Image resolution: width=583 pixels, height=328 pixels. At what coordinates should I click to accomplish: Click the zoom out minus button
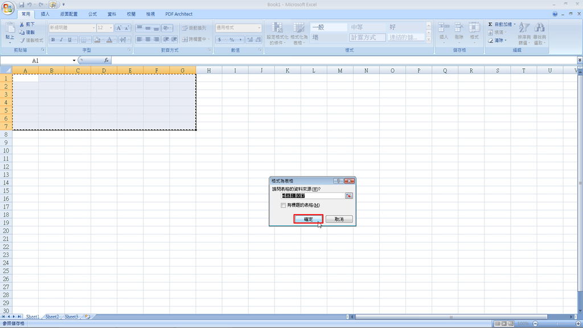535,324
